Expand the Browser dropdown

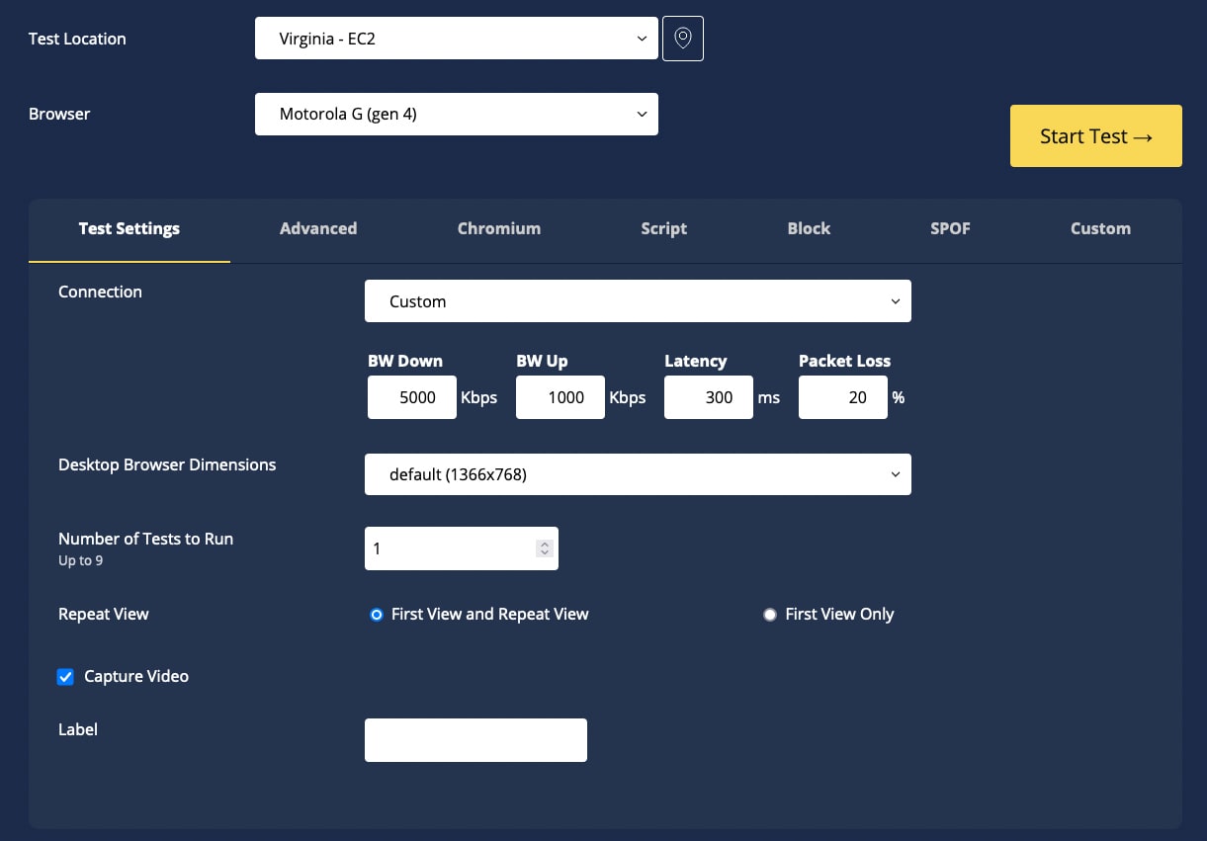pos(456,114)
